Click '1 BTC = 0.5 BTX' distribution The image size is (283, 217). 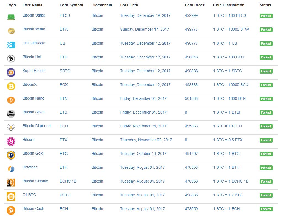pyautogui.click(x=228, y=140)
